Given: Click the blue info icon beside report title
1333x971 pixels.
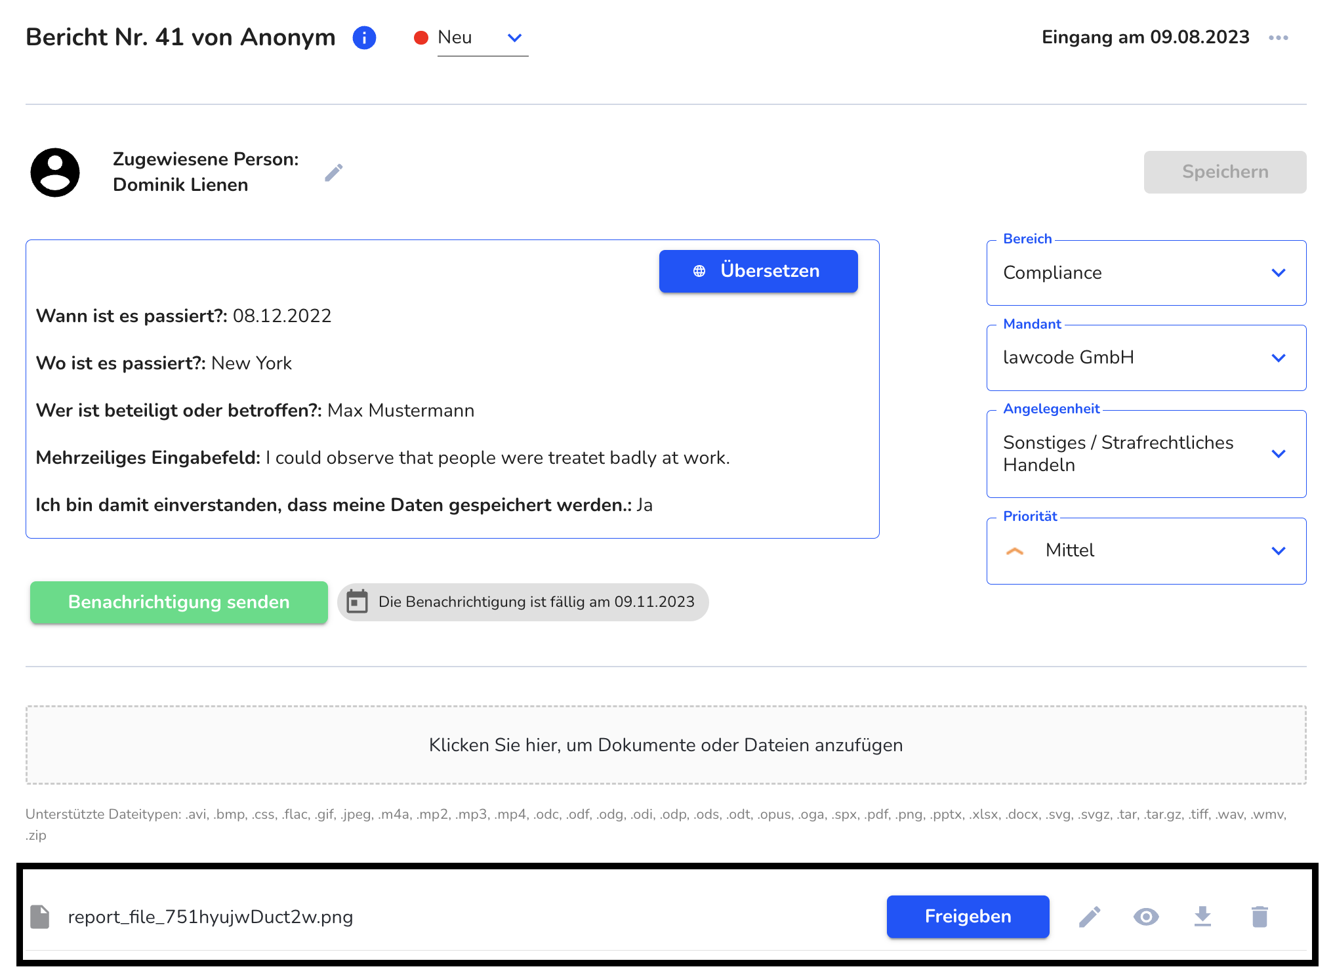Looking at the screenshot, I should [x=364, y=37].
